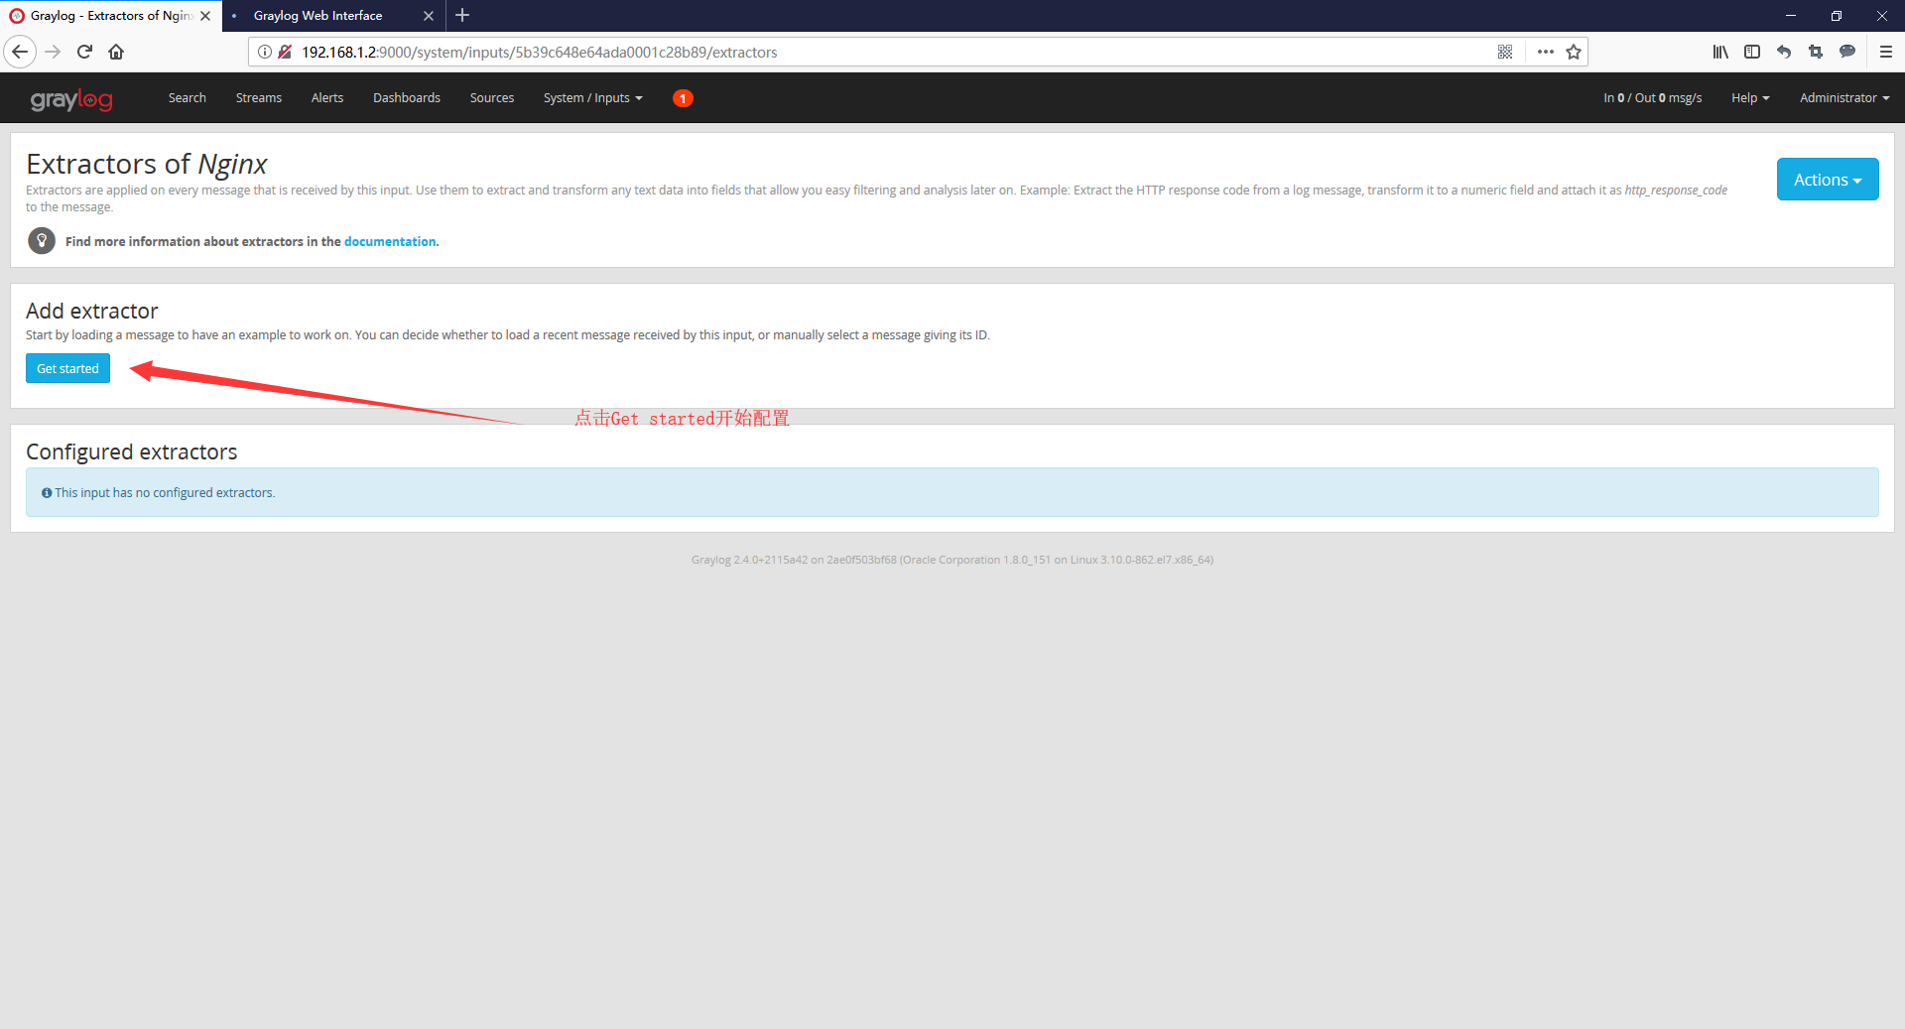Bookmark this page with the star
1905x1029 pixels.
click(x=1574, y=52)
